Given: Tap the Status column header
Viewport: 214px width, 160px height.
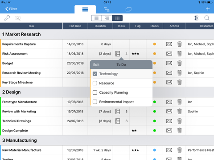Looking at the screenshot, I should pyautogui.click(x=155, y=26).
